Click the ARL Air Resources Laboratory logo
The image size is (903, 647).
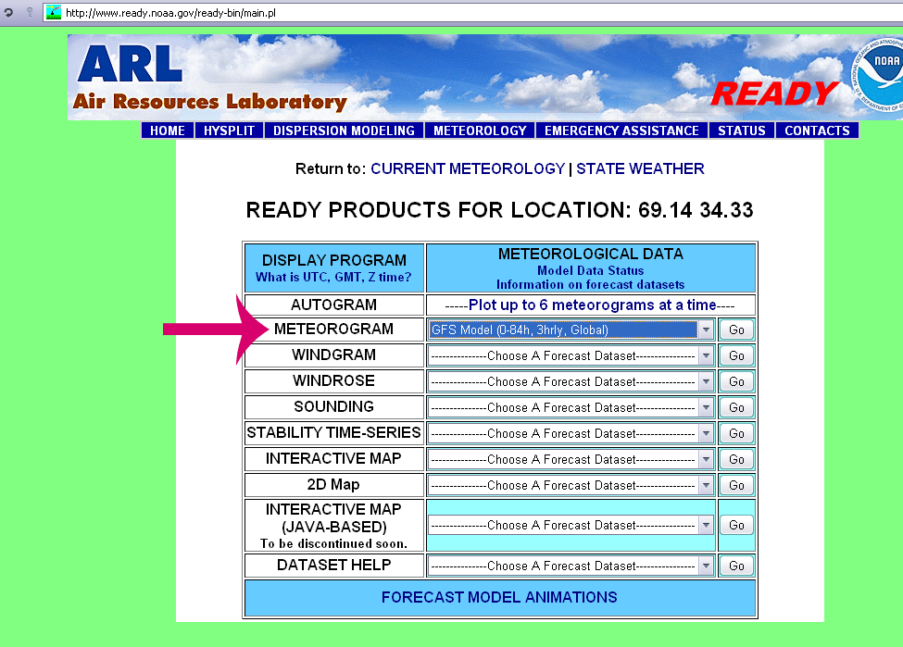click(x=210, y=78)
